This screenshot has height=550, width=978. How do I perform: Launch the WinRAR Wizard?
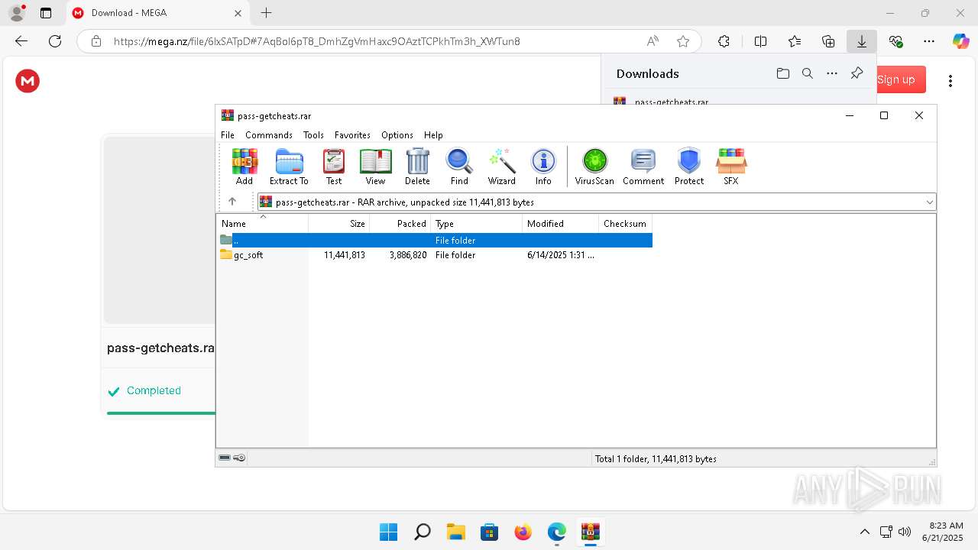[x=502, y=167]
